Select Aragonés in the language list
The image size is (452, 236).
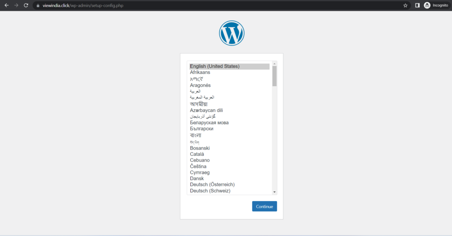pyautogui.click(x=230, y=85)
